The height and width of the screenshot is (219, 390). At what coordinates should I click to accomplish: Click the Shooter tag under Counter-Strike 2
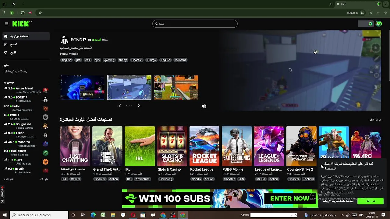[x=294, y=179]
